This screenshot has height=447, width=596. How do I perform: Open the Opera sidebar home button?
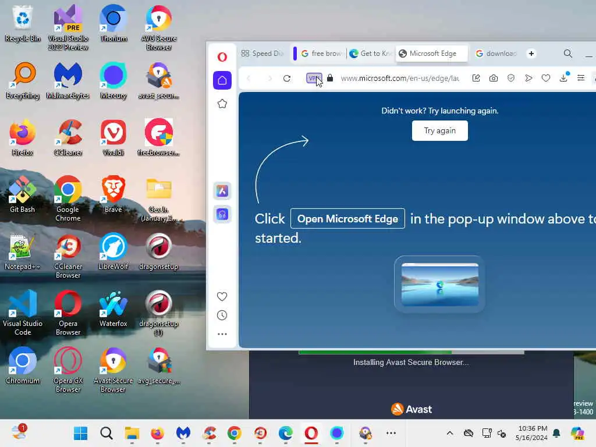point(222,80)
